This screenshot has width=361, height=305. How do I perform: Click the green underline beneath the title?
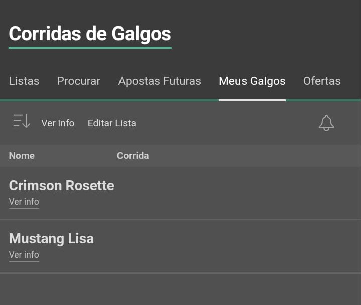tap(90, 48)
